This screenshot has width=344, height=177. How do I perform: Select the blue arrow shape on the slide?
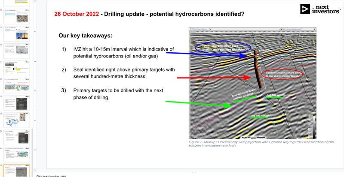[207, 55]
